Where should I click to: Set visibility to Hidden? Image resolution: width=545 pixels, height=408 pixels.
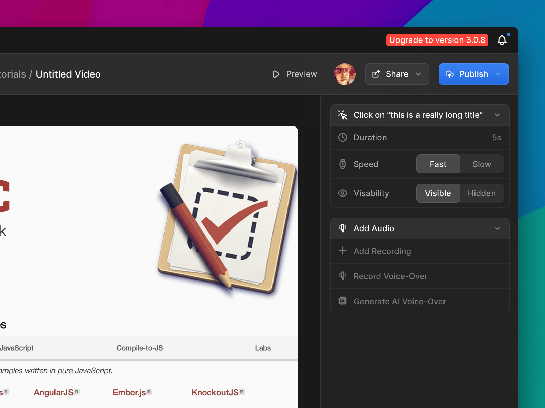pyautogui.click(x=482, y=193)
